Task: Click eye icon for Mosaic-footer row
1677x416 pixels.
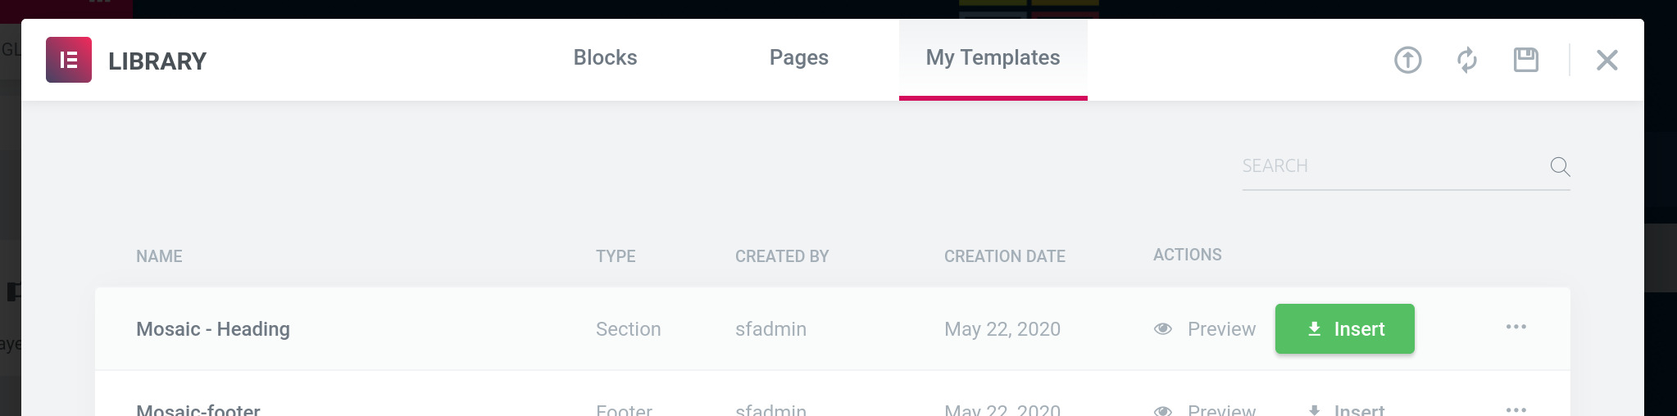Action: pos(1162,410)
